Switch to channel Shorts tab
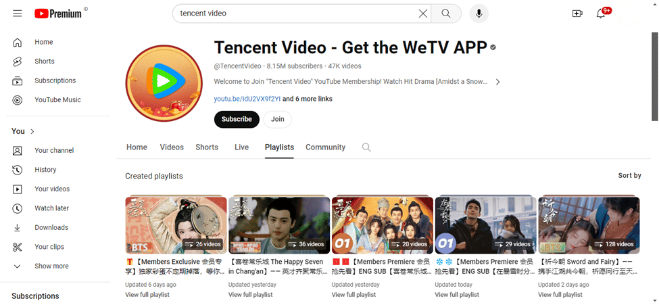This screenshot has height=305, width=659. [x=207, y=147]
